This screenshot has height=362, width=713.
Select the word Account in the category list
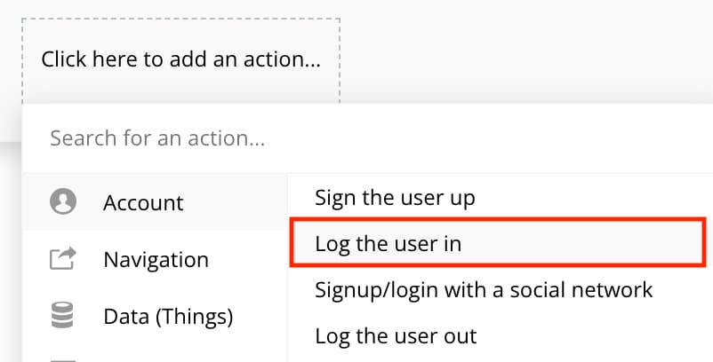click(143, 203)
